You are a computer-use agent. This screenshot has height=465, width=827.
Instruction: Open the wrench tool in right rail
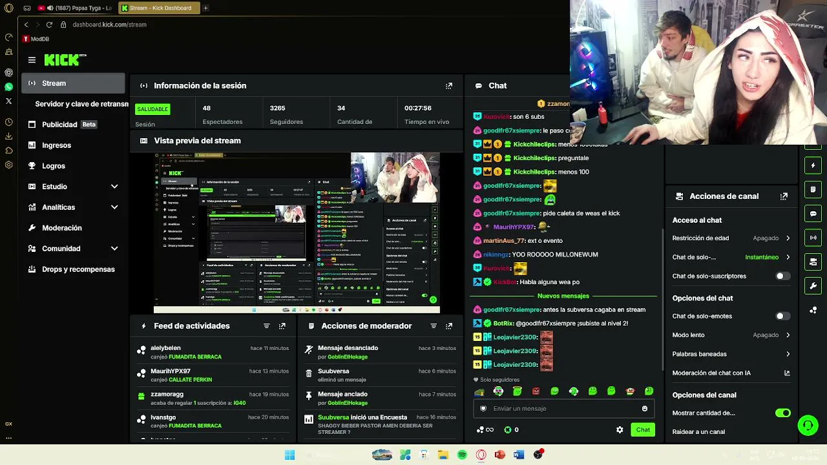(813, 285)
